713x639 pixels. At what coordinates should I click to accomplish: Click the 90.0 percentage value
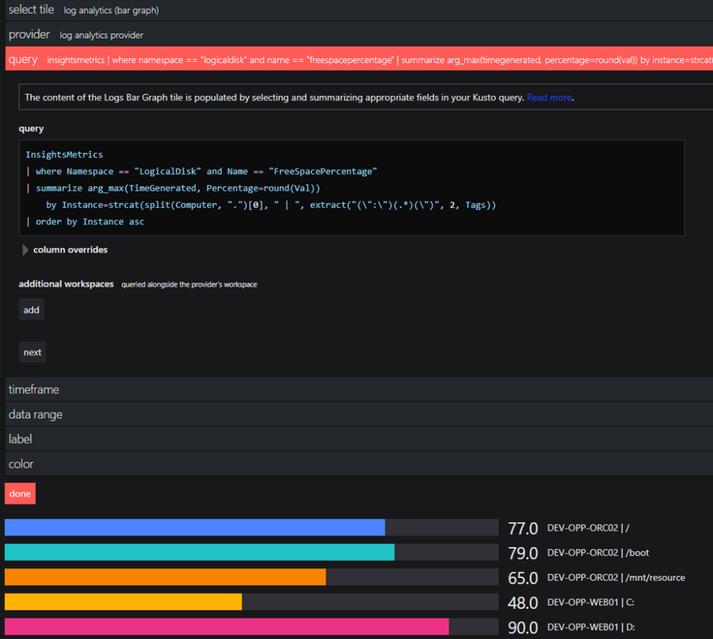[x=522, y=626]
